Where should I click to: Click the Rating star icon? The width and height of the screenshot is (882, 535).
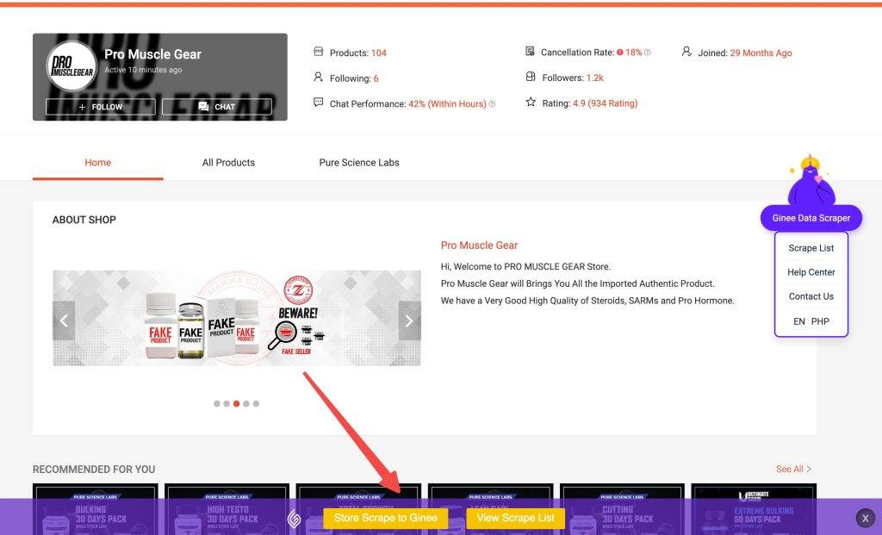pyautogui.click(x=531, y=102)
